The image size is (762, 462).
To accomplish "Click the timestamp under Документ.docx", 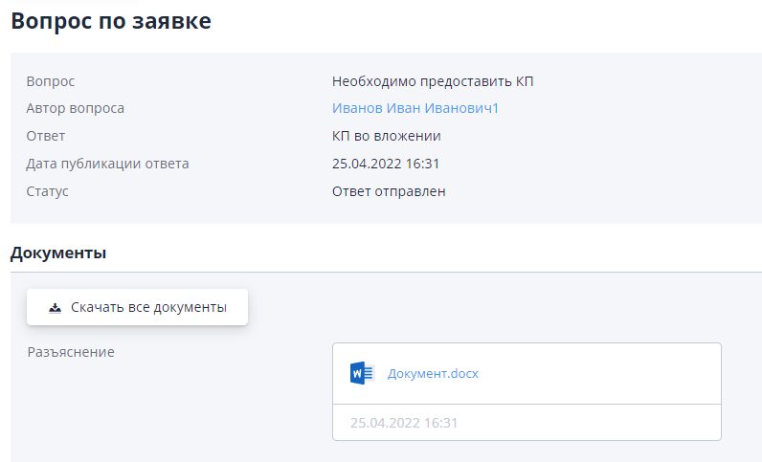I will tap(404, 422).
